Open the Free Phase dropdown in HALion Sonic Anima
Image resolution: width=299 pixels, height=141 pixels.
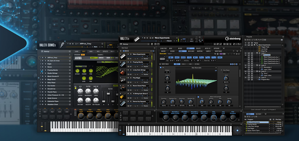coord(81,66)
